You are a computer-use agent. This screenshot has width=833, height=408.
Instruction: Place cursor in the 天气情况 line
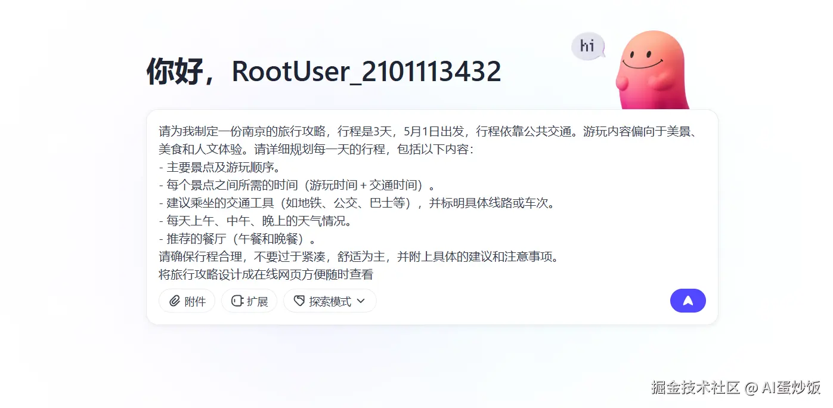(x=256, y=221)
